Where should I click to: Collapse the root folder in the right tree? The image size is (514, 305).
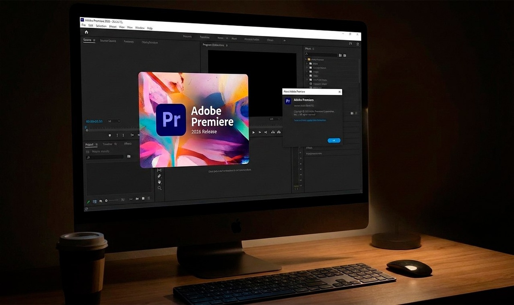click(x=306, y=59)
